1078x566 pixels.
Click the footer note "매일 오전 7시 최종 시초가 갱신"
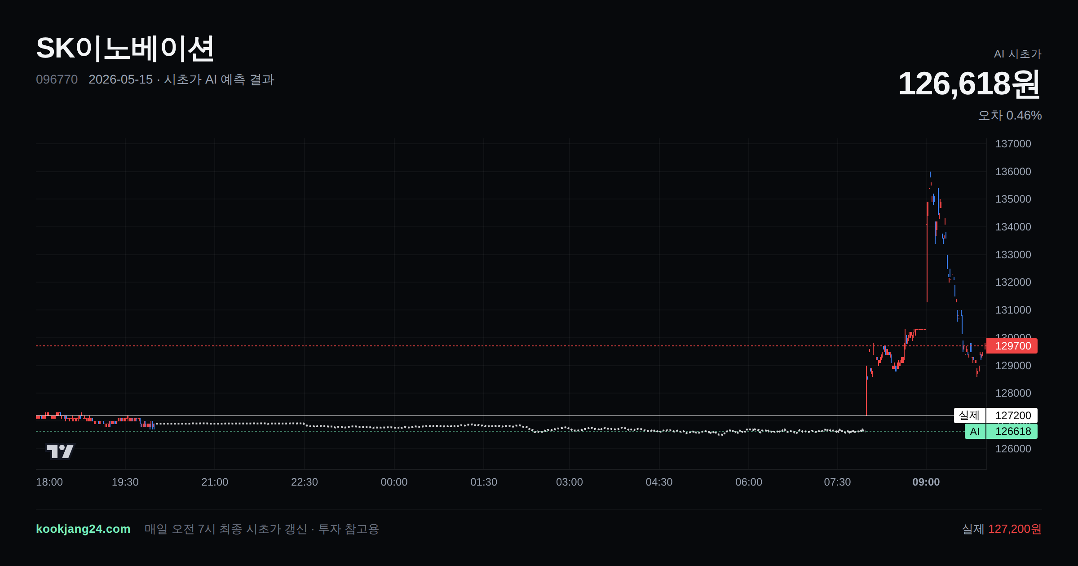226,529
